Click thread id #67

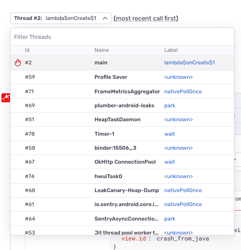[x=30, y=162]
